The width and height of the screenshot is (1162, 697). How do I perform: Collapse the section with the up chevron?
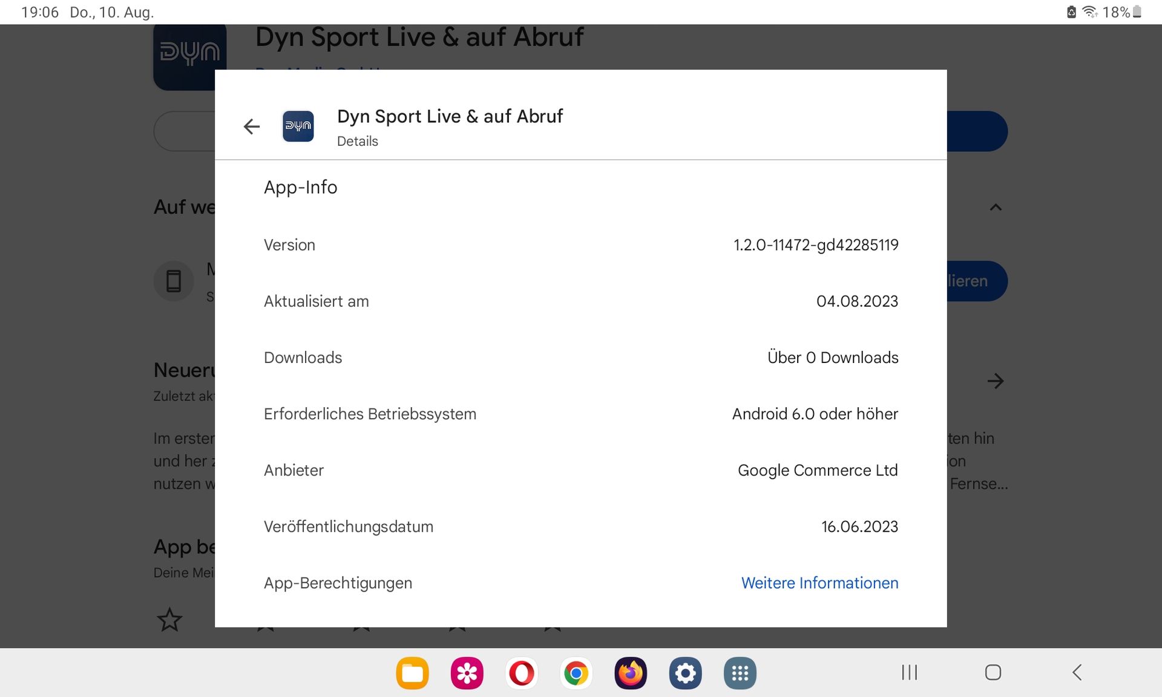996,208
